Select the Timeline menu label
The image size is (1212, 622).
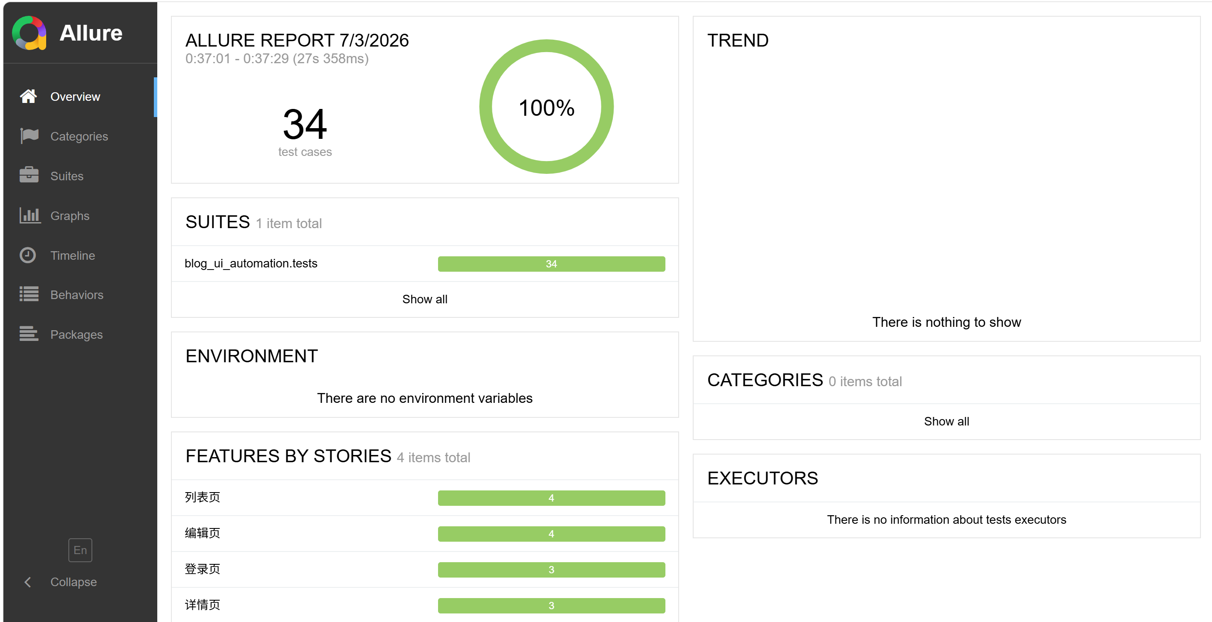pyautogui.click(x=73, y=255)
